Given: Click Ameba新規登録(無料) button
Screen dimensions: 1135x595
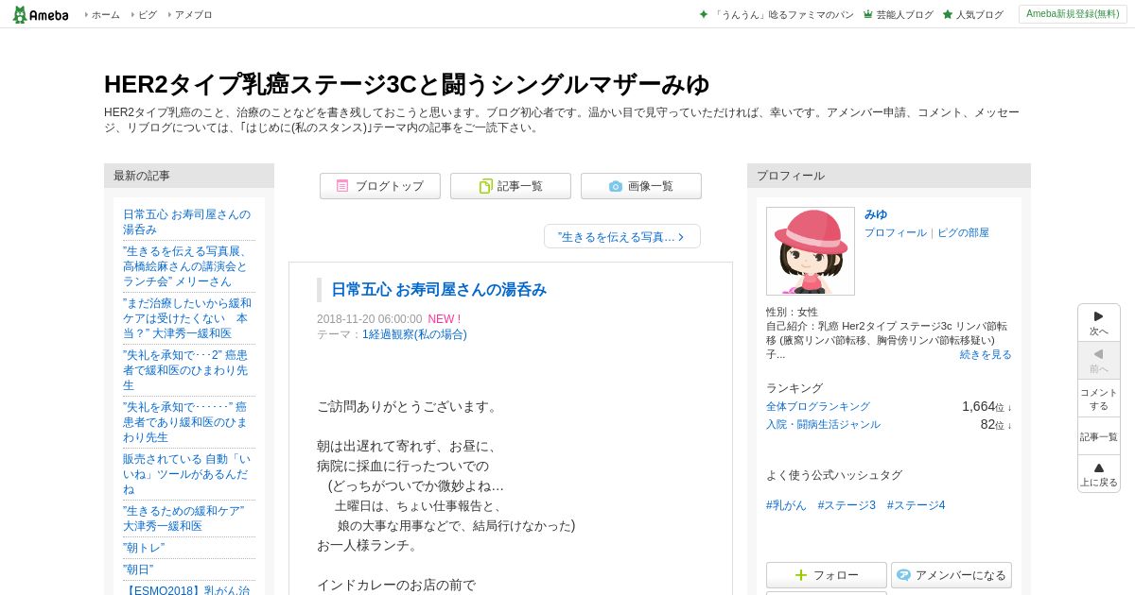Looking at the screenshot, I should click(x=1073, y=14).
